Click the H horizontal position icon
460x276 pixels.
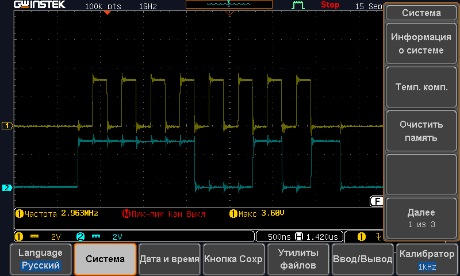[298, 236]
